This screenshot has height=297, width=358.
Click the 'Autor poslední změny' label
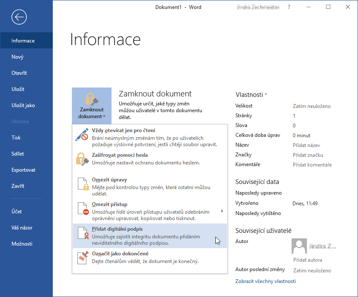point(260,269)
